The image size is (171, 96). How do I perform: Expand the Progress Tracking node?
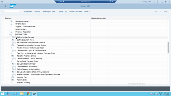coord(11,83)
